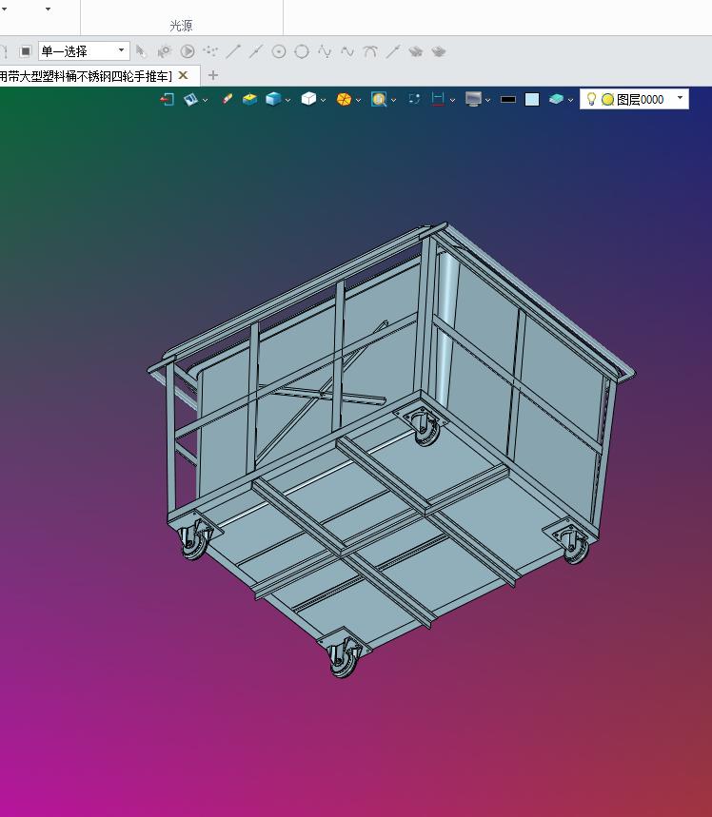Click the 光源 ribbon group label

181,26
